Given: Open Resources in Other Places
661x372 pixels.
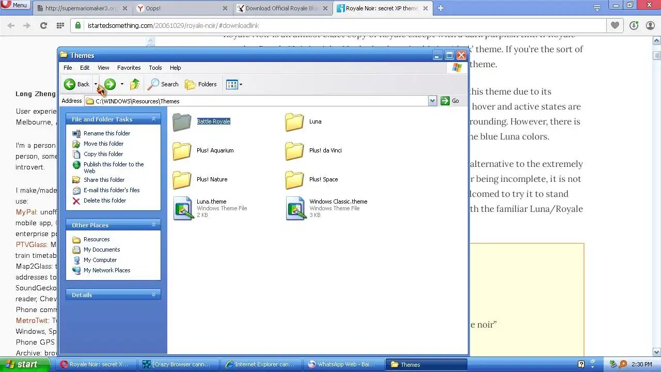Looking at the screenshot, I should (97, 239).
